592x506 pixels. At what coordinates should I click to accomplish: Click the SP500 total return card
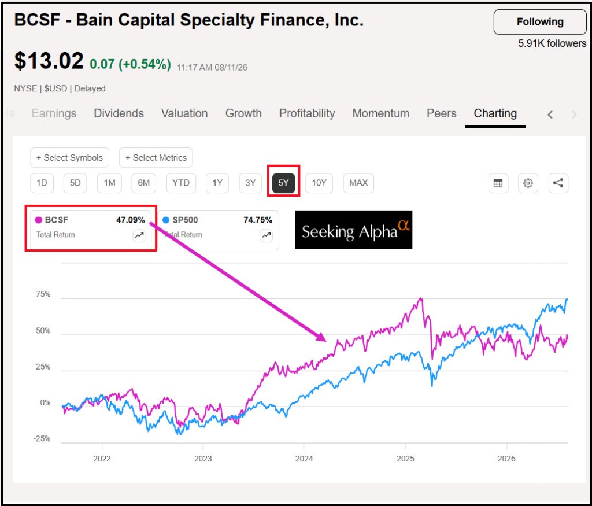(x=219, y=230)
